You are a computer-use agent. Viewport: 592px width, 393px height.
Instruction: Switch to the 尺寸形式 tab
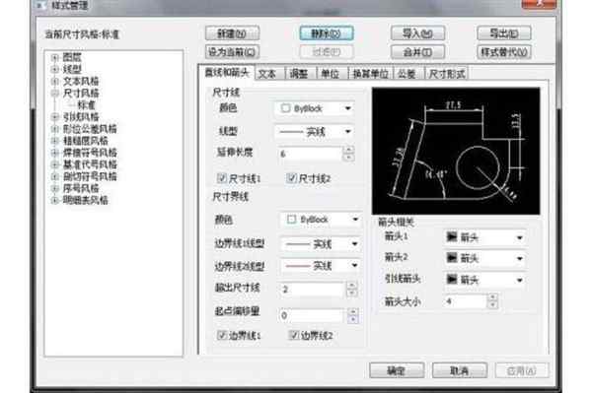pyautogui.click(x=446, y=74)
